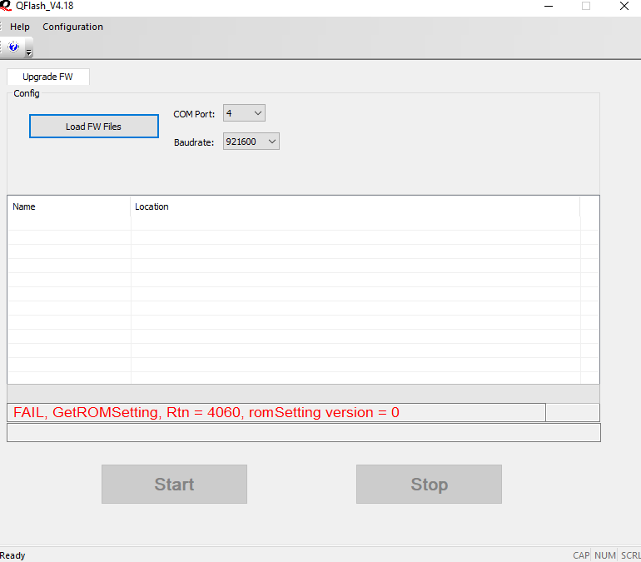
Task: Click the empty progress bar below status message
Action: click(x=303, y=433)
